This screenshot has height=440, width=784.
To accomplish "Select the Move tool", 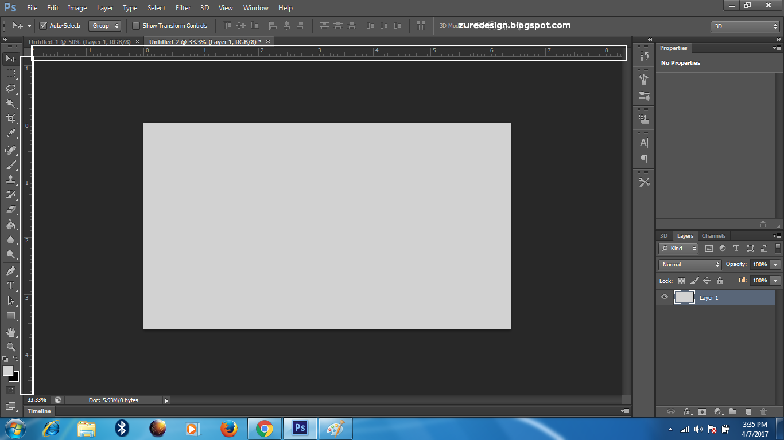I will pos(10,58).
